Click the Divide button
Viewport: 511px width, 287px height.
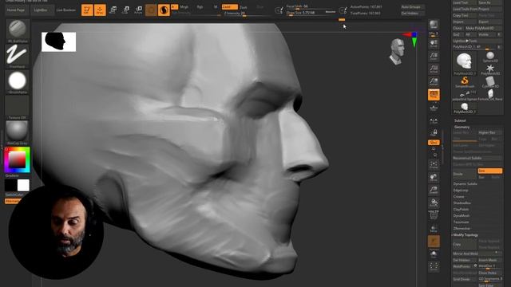465,174
